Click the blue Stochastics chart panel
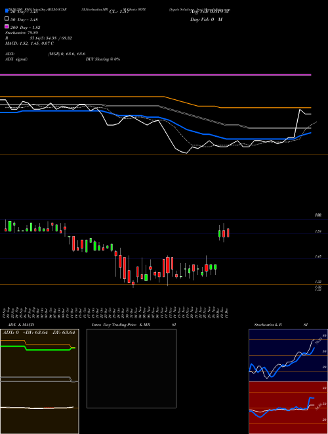The width and height of the screenshot is (328, 434). point(288,355)
